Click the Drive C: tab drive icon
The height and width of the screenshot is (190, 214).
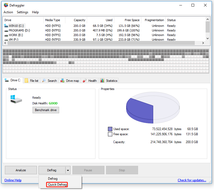point(7,80)
